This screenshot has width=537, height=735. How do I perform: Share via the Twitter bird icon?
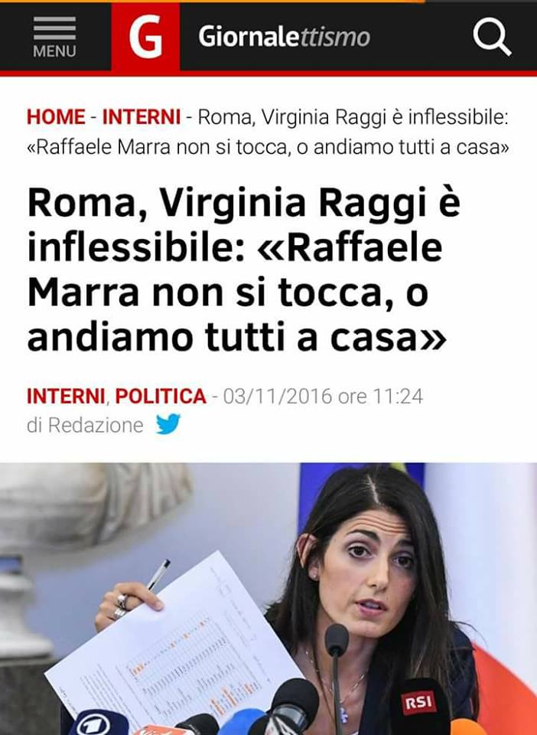tap(168, 424)
